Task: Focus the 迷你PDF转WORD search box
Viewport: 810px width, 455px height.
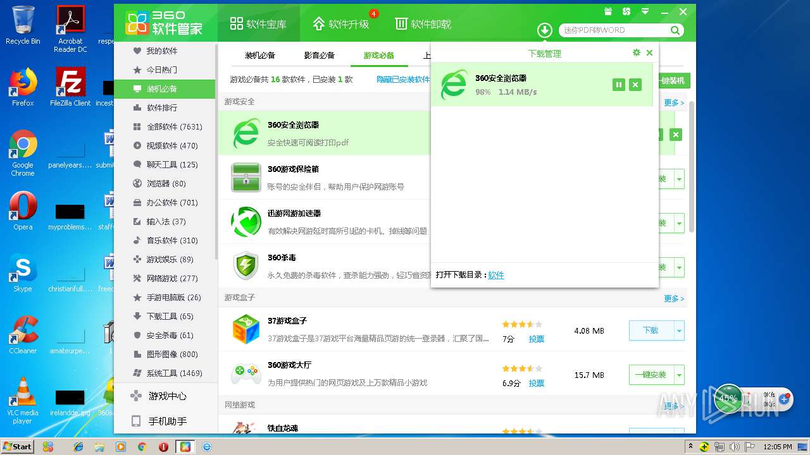Action: 614,30
